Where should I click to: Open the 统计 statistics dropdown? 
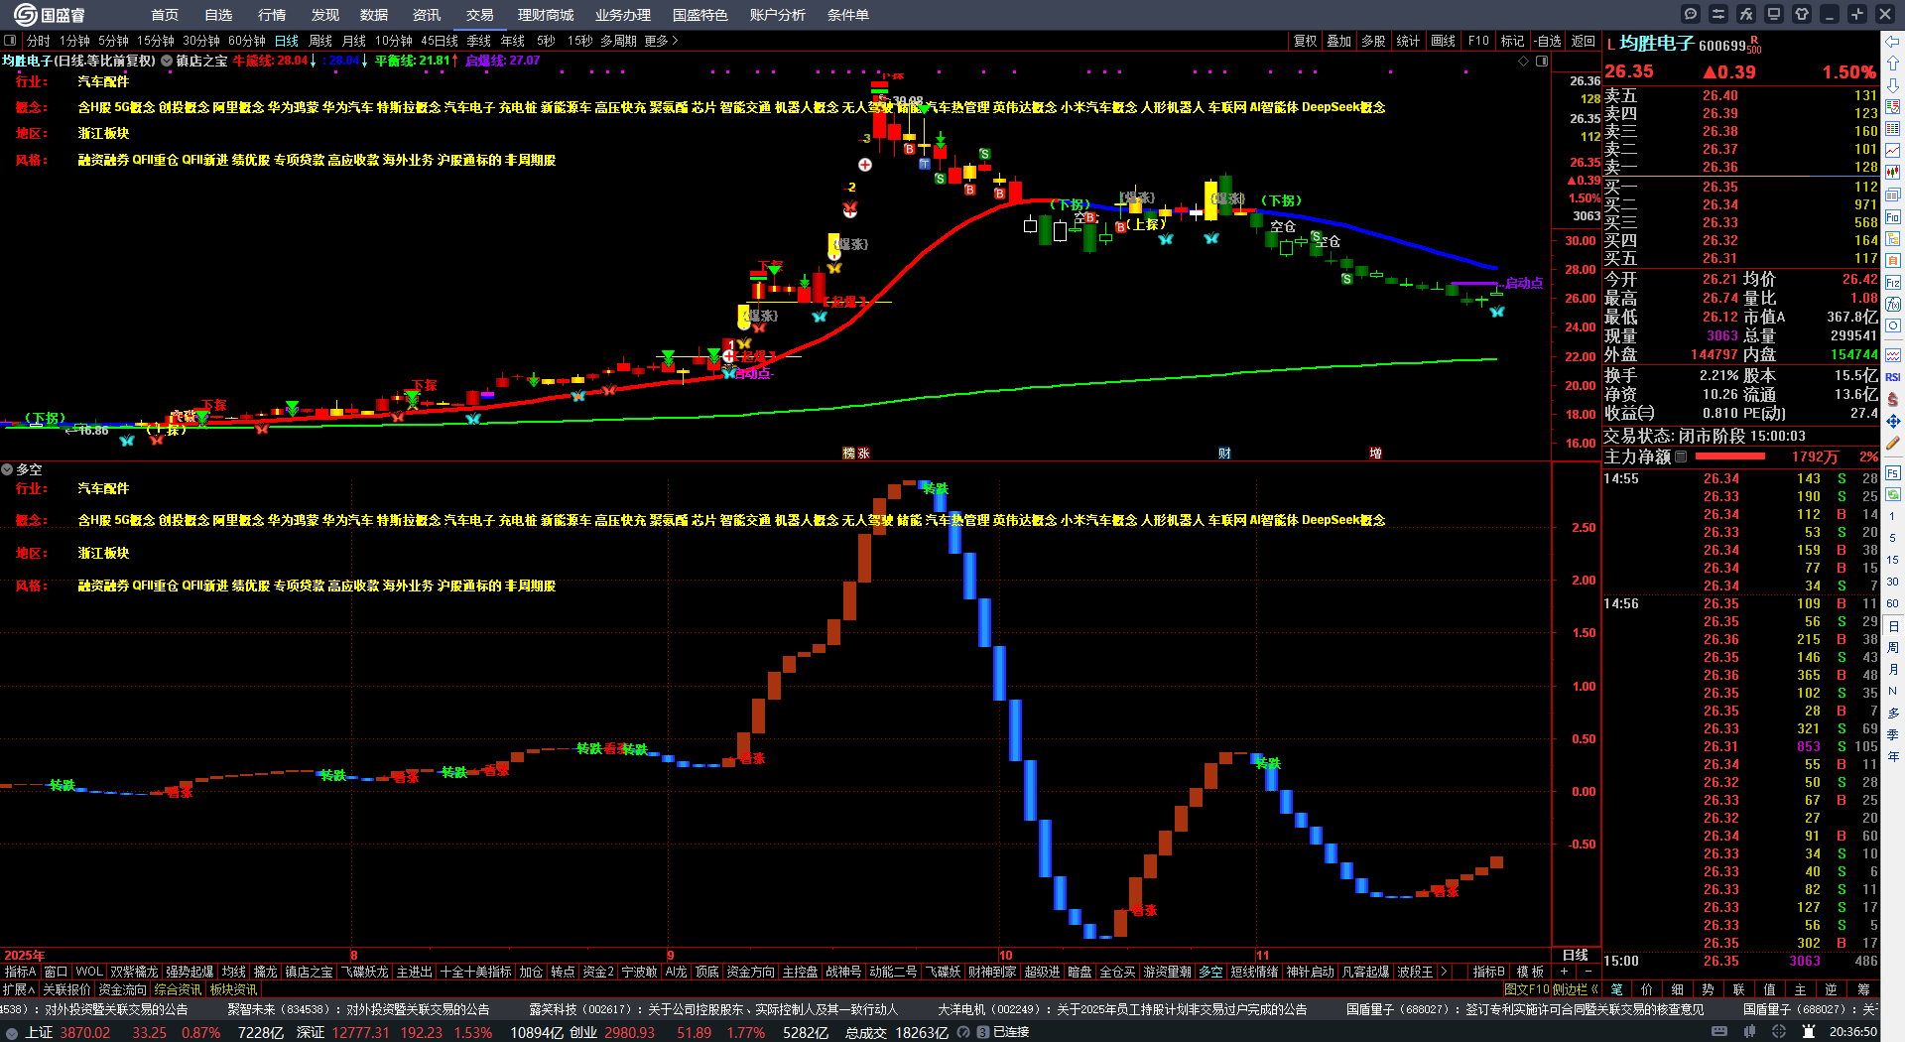click(1408, 41)
